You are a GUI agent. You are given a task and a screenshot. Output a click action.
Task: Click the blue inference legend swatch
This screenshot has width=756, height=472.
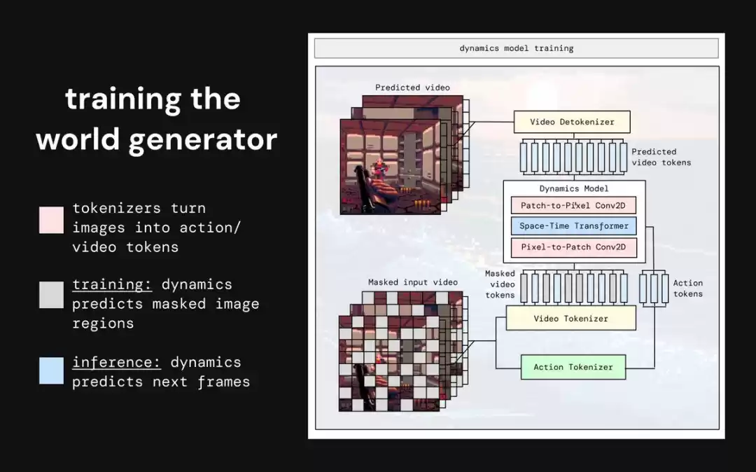[x=52, y=370]
